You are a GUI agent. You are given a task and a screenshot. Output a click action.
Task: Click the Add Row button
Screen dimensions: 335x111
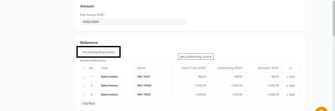88,103
